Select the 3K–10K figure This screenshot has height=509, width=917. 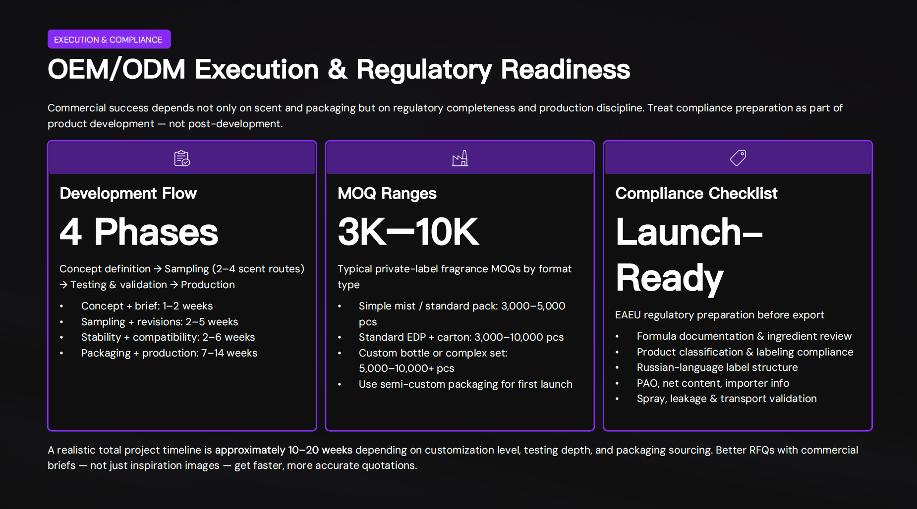[408, 232]
